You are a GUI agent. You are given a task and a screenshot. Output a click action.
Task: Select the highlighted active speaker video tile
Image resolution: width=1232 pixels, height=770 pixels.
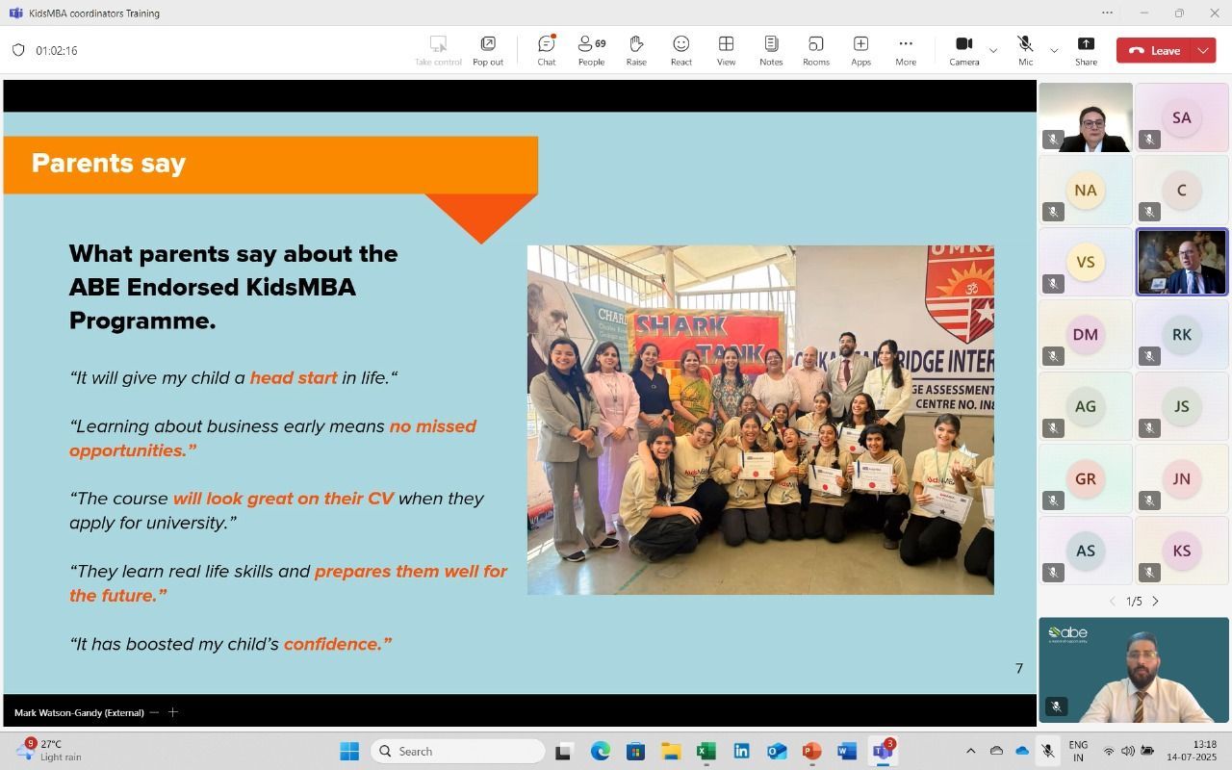tap(1181, 262)
